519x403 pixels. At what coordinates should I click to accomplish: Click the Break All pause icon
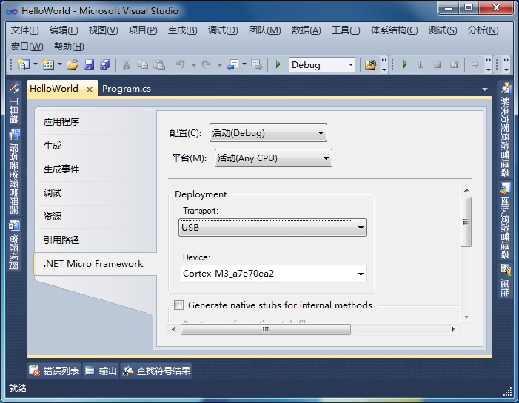point(421,64)
